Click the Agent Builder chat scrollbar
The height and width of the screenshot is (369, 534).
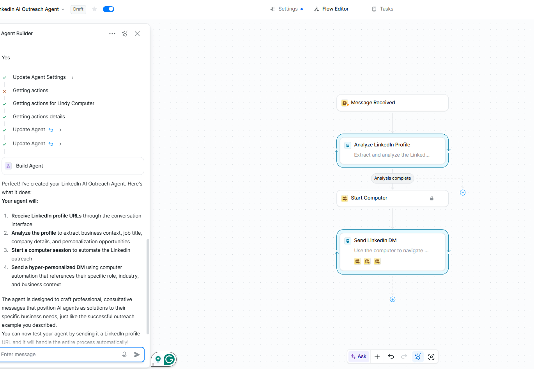[x=148, y=287]
